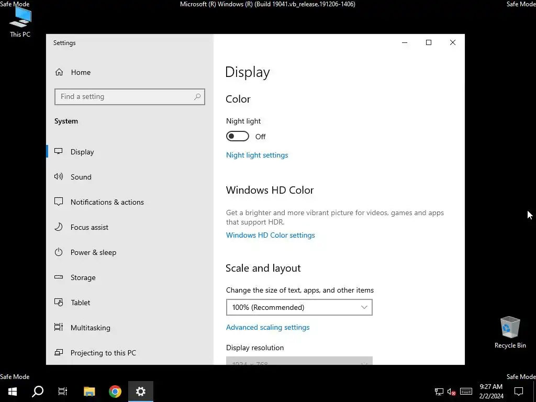Viewport: 536px width, 402px height.
Task: Open Night light settings link
Action: [257, 155]
